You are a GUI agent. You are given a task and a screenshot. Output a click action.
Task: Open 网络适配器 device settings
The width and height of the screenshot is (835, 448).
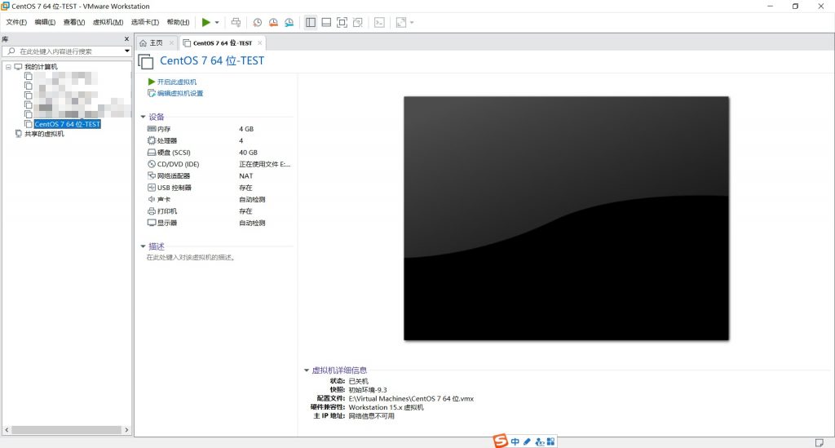tap(174, 175)
